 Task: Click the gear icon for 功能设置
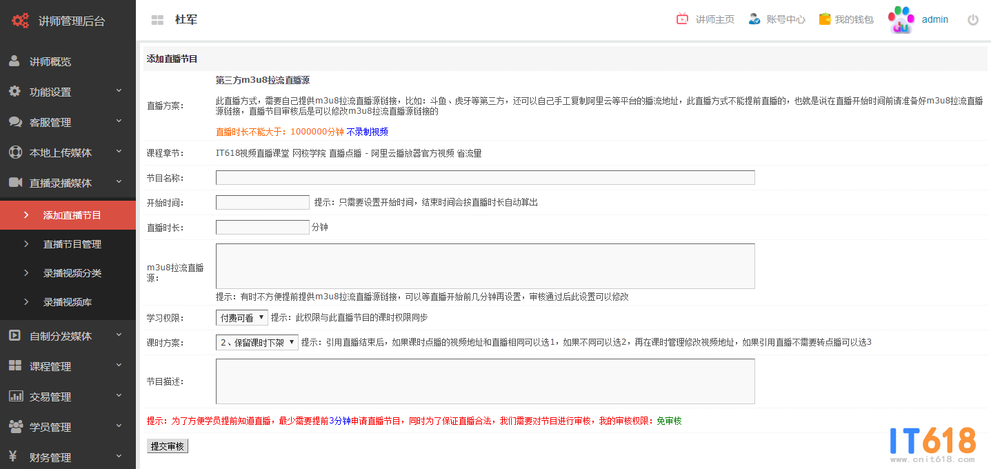14,92
